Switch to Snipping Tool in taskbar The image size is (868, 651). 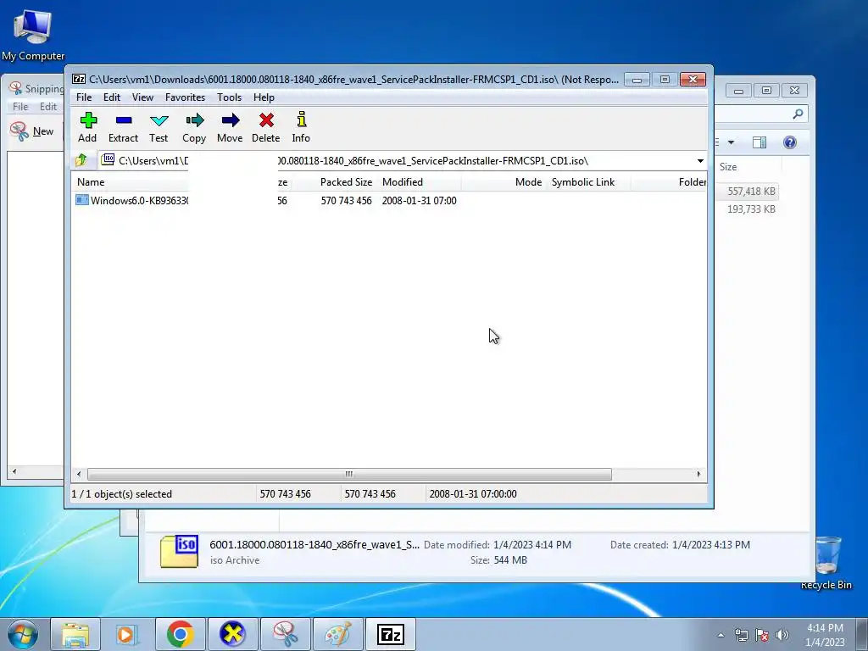coord(285,634)
